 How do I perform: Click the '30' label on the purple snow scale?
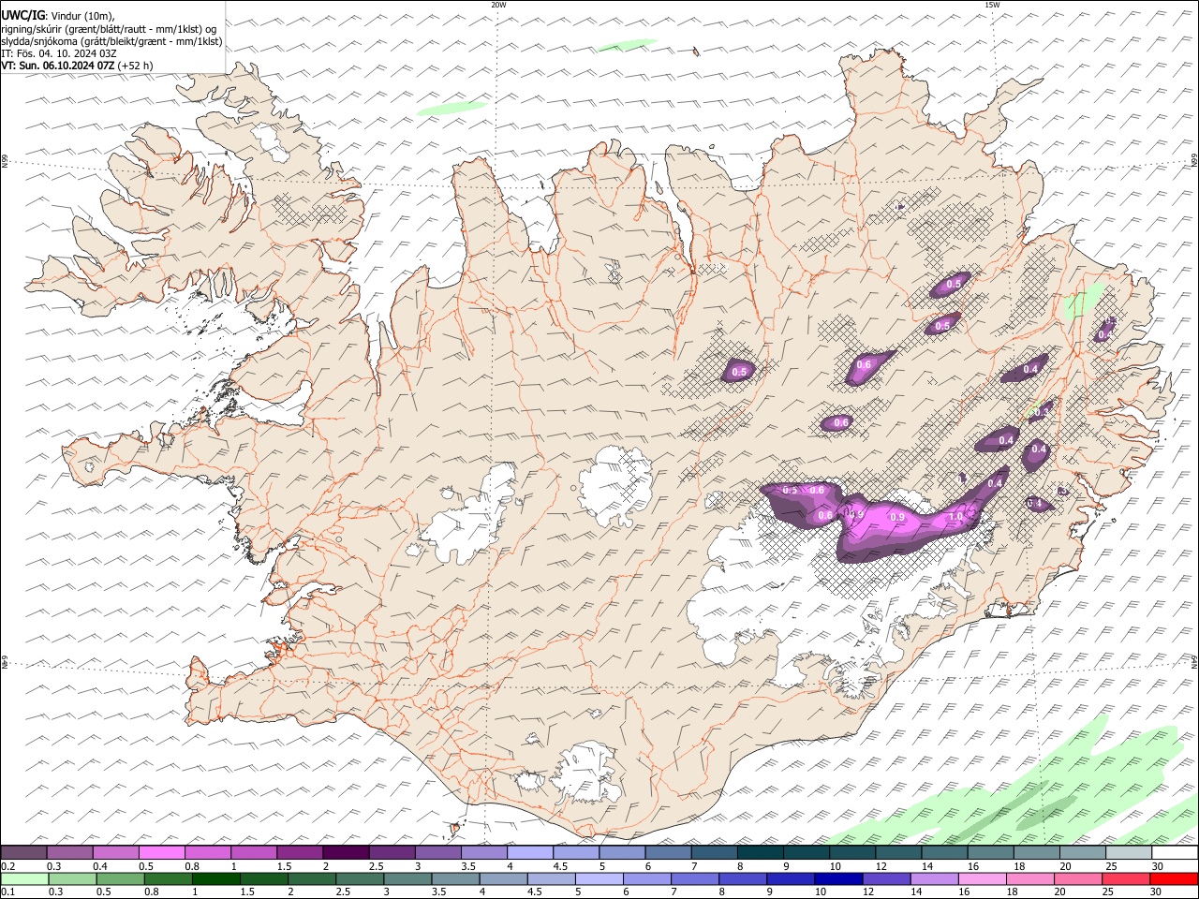tap(1158, 866)
